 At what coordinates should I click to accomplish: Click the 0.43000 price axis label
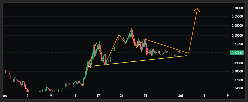click(x=237, y=63)
